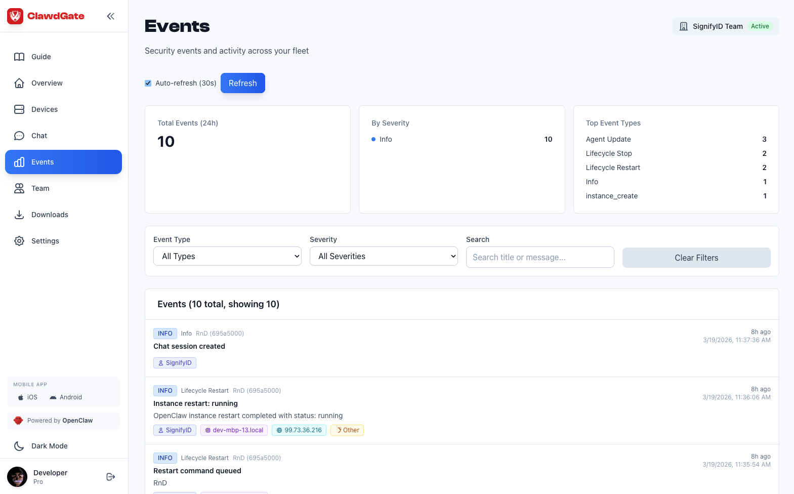Open the Chat section
Screen dimensions: 794x494
pos(63,136)
